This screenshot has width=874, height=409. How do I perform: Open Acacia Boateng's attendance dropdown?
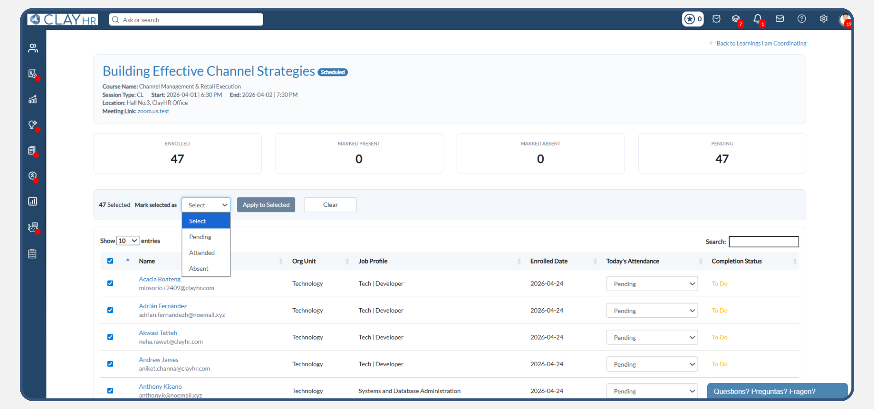click(652, 284)
